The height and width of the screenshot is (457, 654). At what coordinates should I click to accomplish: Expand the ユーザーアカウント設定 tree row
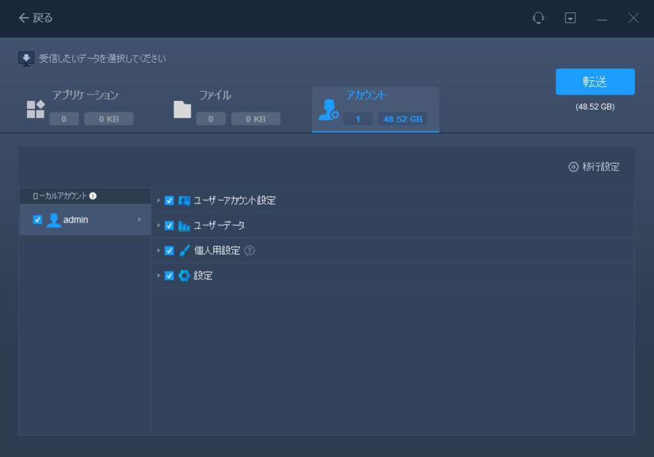158,201
